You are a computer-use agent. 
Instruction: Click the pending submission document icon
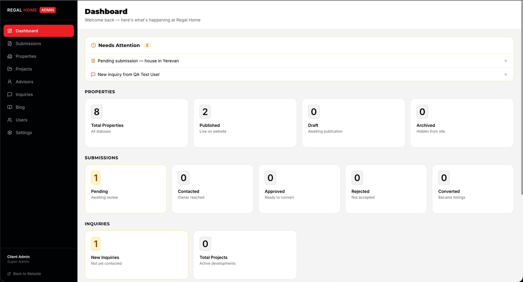[x=93, y=61]
